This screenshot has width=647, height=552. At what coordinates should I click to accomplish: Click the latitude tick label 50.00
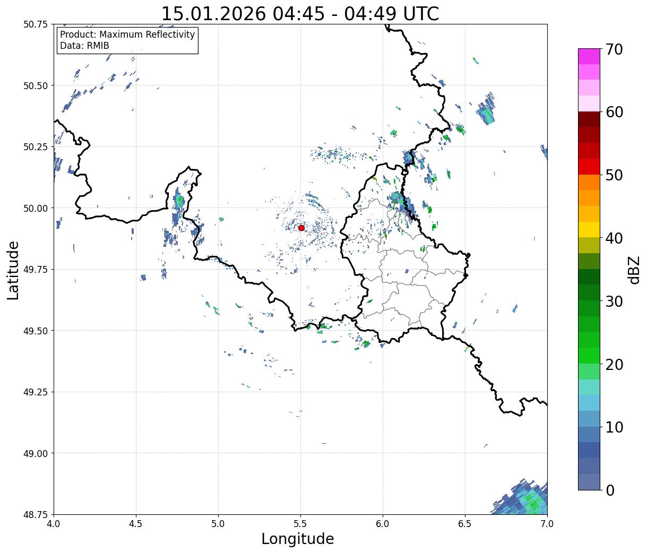coord(36,208)
